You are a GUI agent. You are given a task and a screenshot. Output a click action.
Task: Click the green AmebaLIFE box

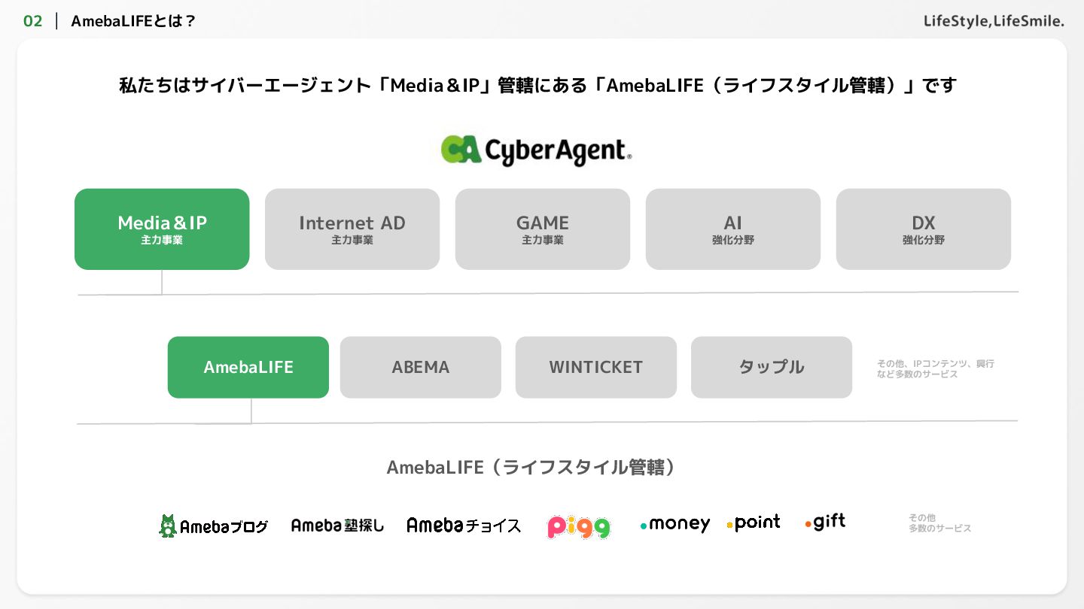point(248,367)
